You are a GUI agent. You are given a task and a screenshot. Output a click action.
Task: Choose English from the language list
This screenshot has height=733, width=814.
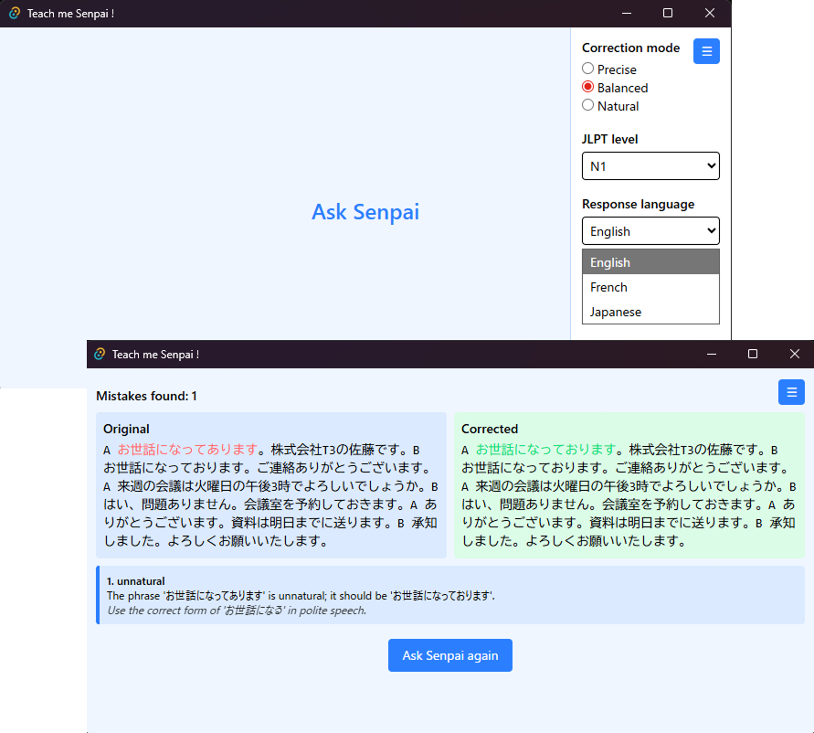pyautogui.click(x=650, y=262)
